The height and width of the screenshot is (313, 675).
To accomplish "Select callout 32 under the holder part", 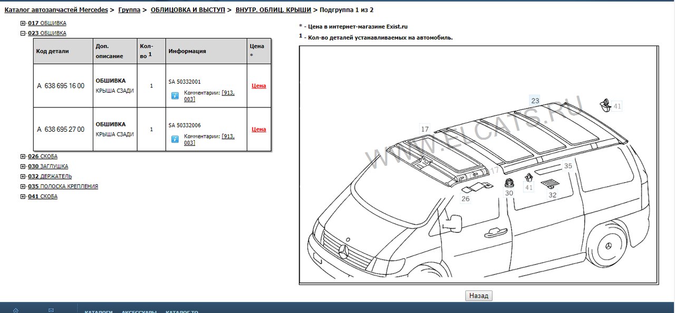I will tap(552, 195).
